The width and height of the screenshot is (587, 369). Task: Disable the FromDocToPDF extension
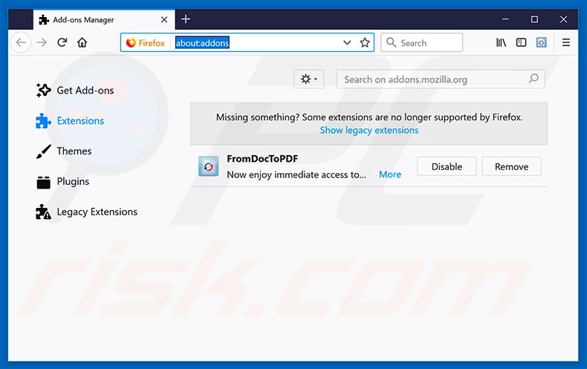tap(447, 166)
